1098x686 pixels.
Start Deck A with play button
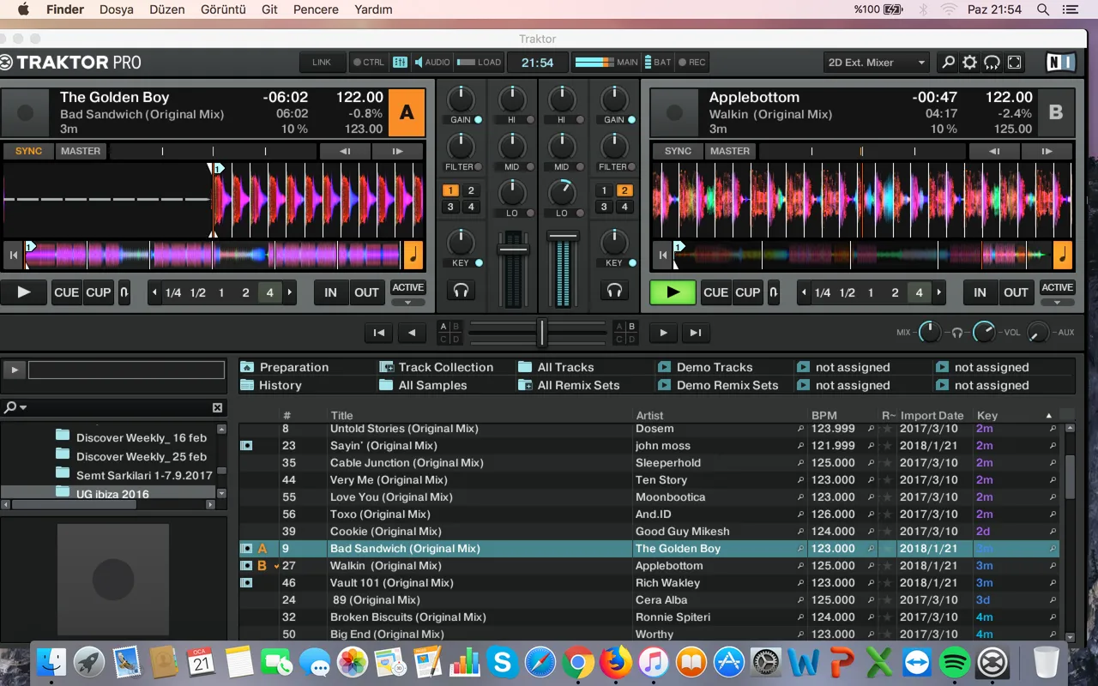pyautogui.click(x=23, y=292)
